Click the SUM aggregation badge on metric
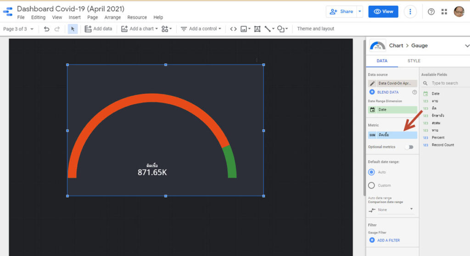The height and width of the screenshot is (256, 470). pos(372,135)
